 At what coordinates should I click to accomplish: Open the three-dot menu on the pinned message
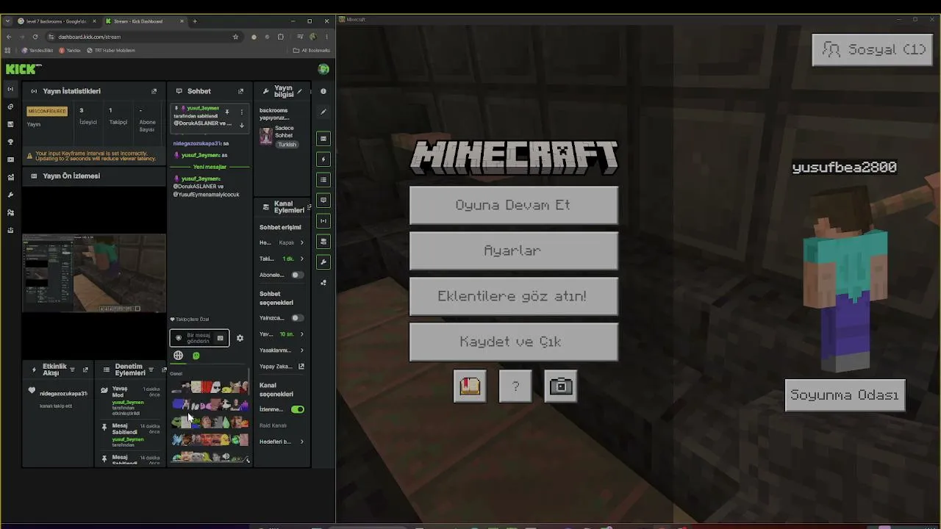pos(242,112)
